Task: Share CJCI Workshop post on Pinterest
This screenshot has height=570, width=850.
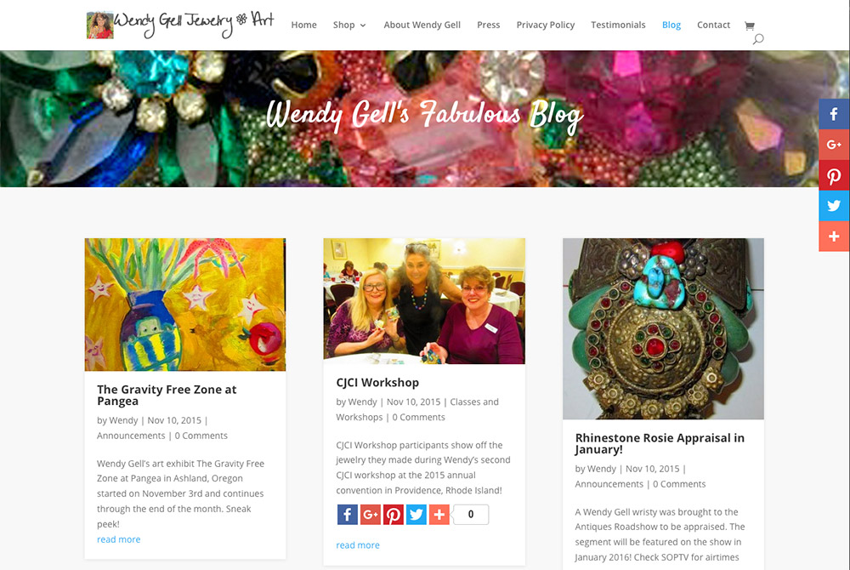Action: click(393, 514)
